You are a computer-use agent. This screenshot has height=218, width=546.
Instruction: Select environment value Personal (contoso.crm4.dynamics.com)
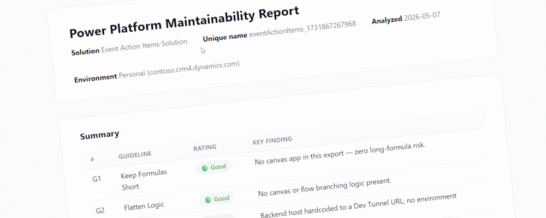click(179, 70)
